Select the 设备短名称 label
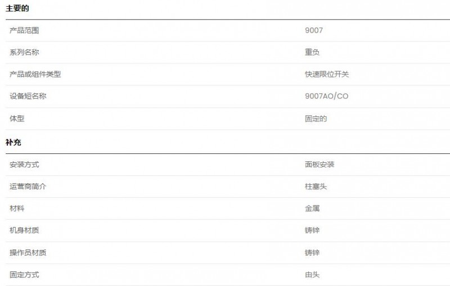This screenshot has width=450, height=286. tap(28, 96)
